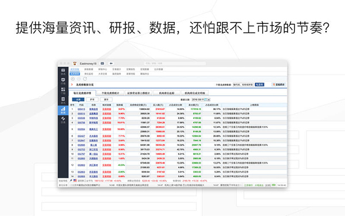Open stock code 000510 link
Image resolution: width=345 pixels, height=216 pixels.
(x=81, y=113)
